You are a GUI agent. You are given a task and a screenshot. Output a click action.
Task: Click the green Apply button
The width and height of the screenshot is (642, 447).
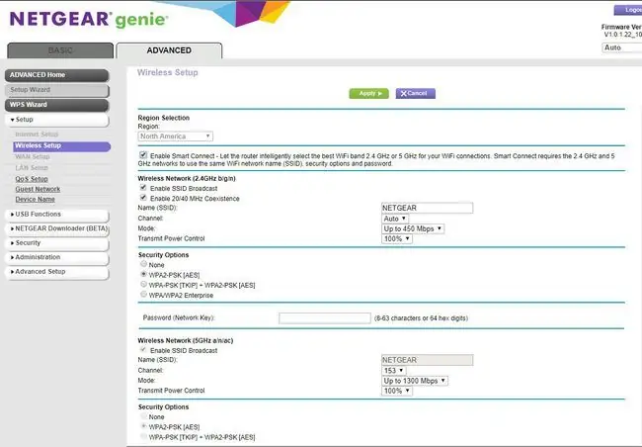(369, 94)
